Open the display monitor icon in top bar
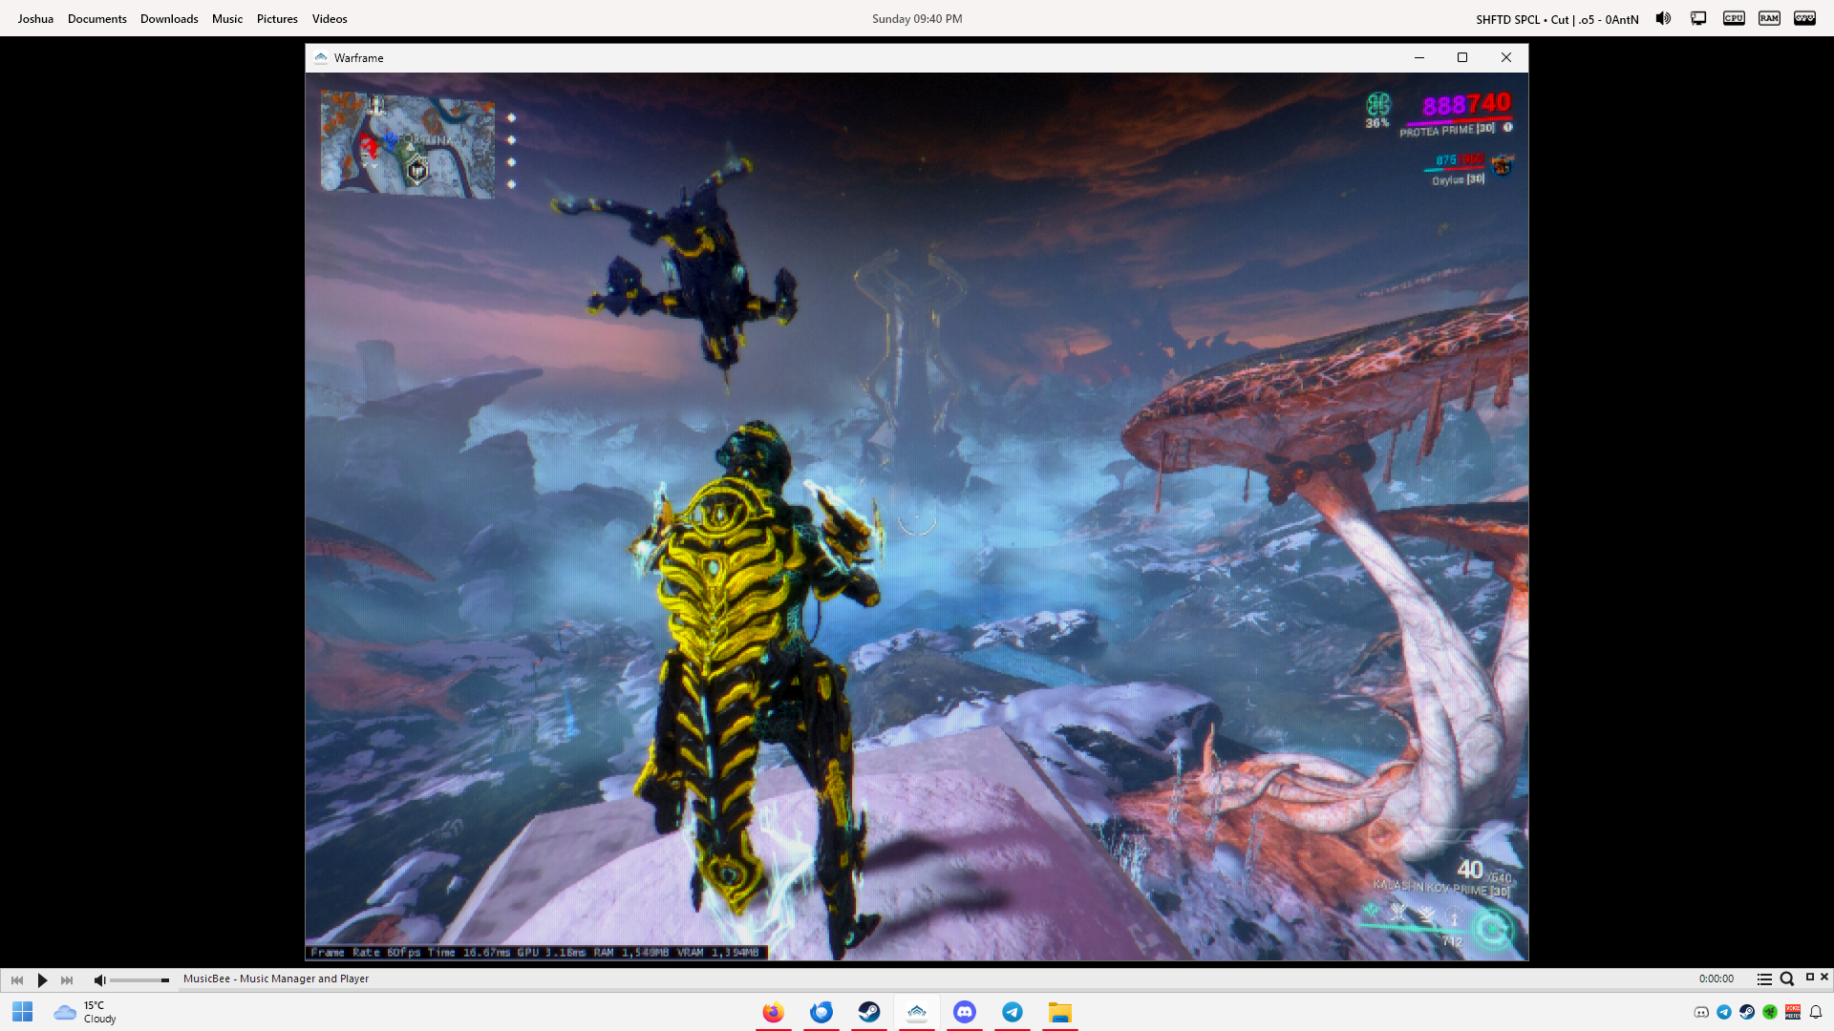Viewport: 1834px width, 1031px height. coord(1698,18)
